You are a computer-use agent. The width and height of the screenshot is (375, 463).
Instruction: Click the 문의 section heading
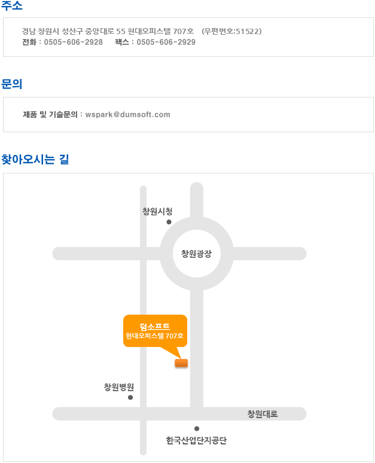click(12, 84)
